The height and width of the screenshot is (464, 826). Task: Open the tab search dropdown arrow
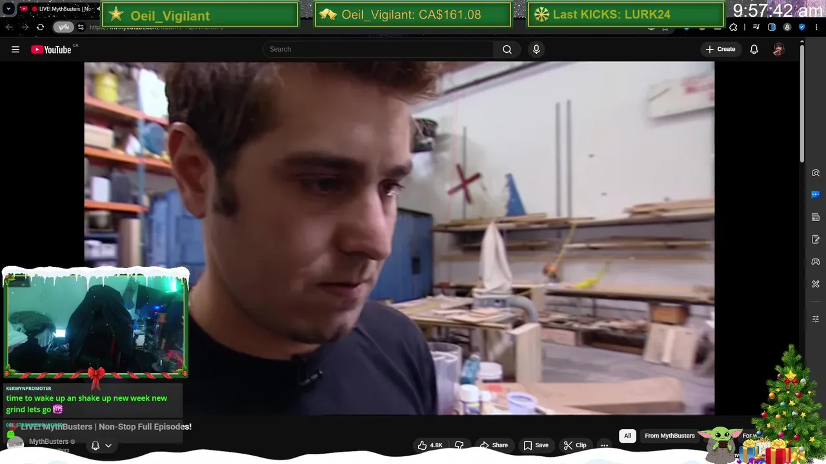click(x=8, y=9)
